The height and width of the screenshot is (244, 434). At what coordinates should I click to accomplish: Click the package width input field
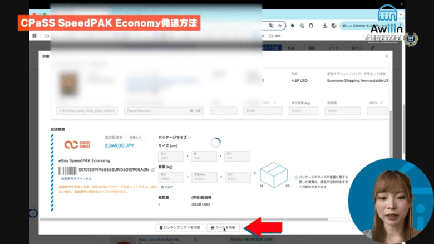tap(205, 157)
